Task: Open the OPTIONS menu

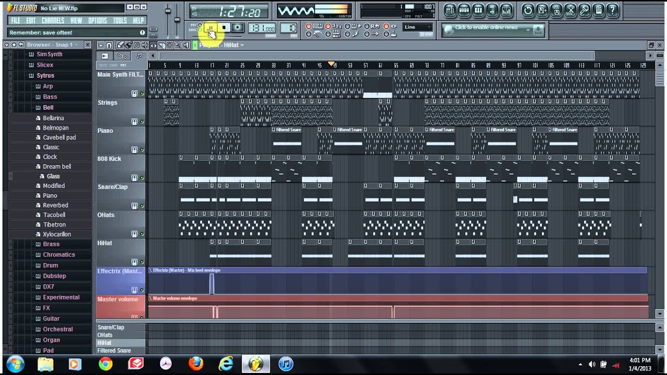Action: click(x=97, y=21)
